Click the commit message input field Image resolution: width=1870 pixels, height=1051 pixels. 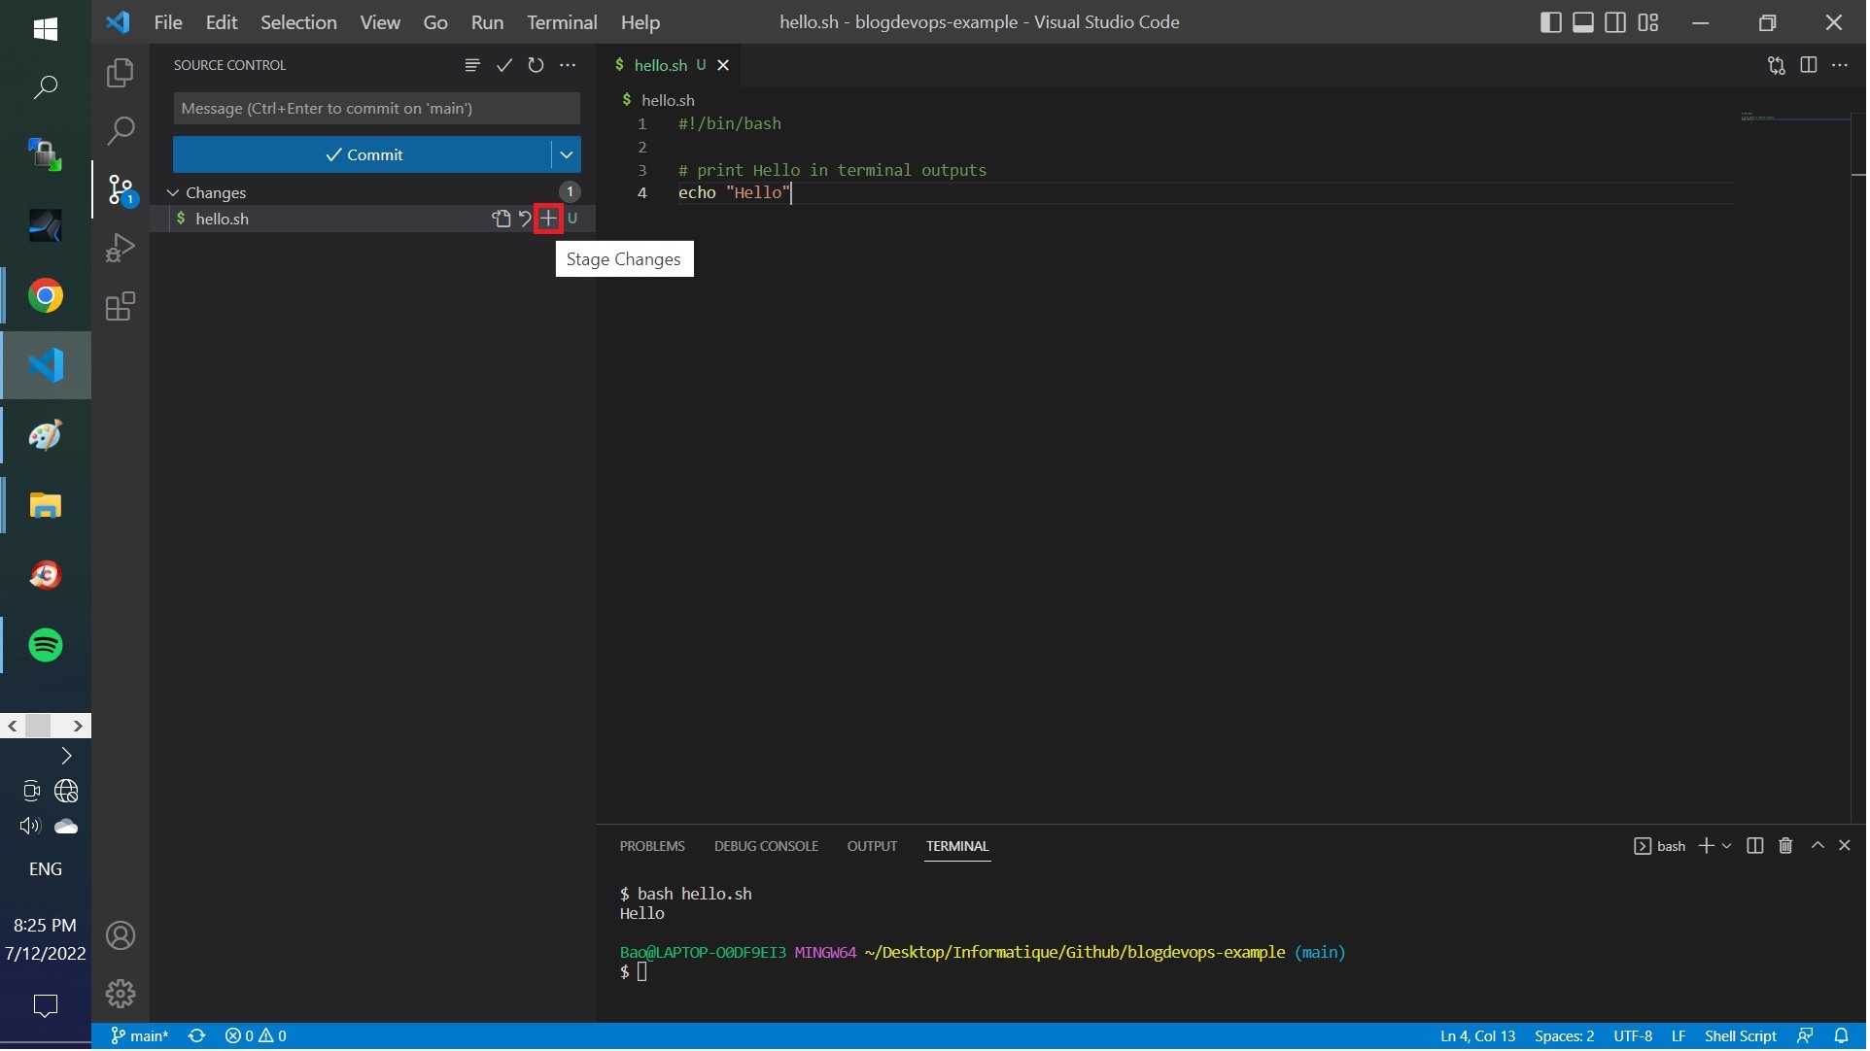pyautogui.click(x=376, y=107)
